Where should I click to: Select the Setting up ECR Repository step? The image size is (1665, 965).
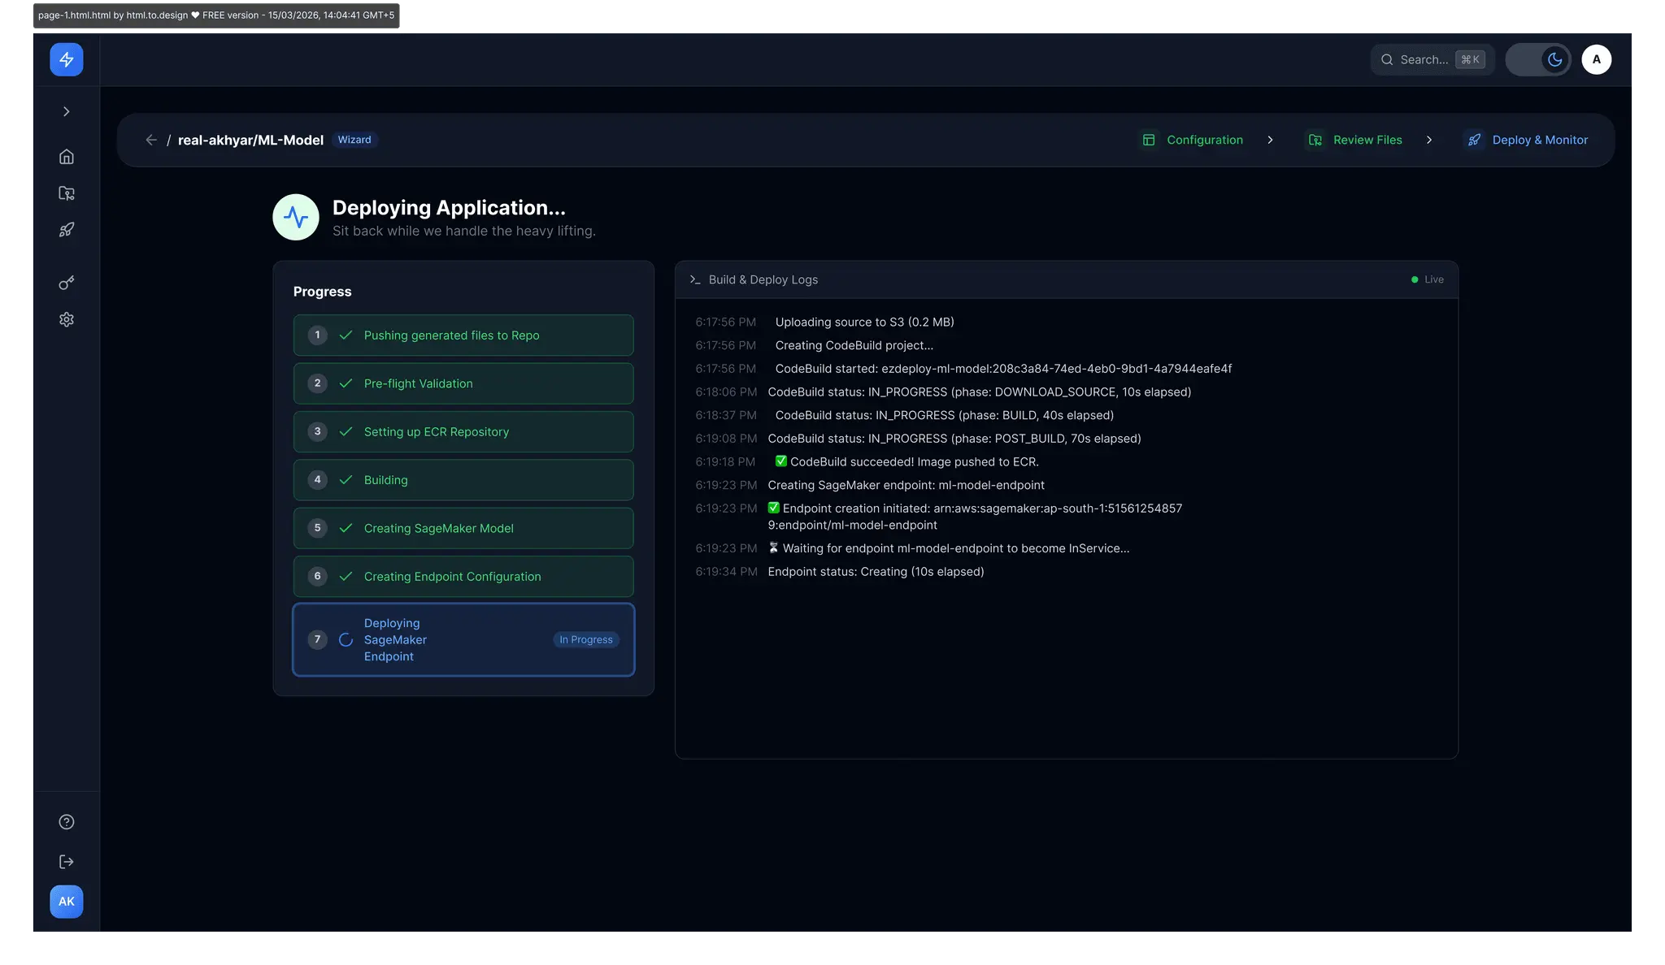[463, 432]
